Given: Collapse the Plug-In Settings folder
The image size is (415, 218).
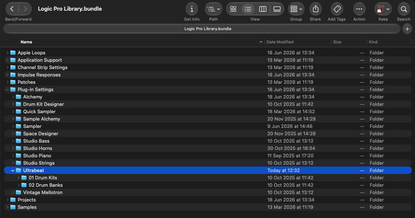Looking at the screenshot, I should coord(7,90).
